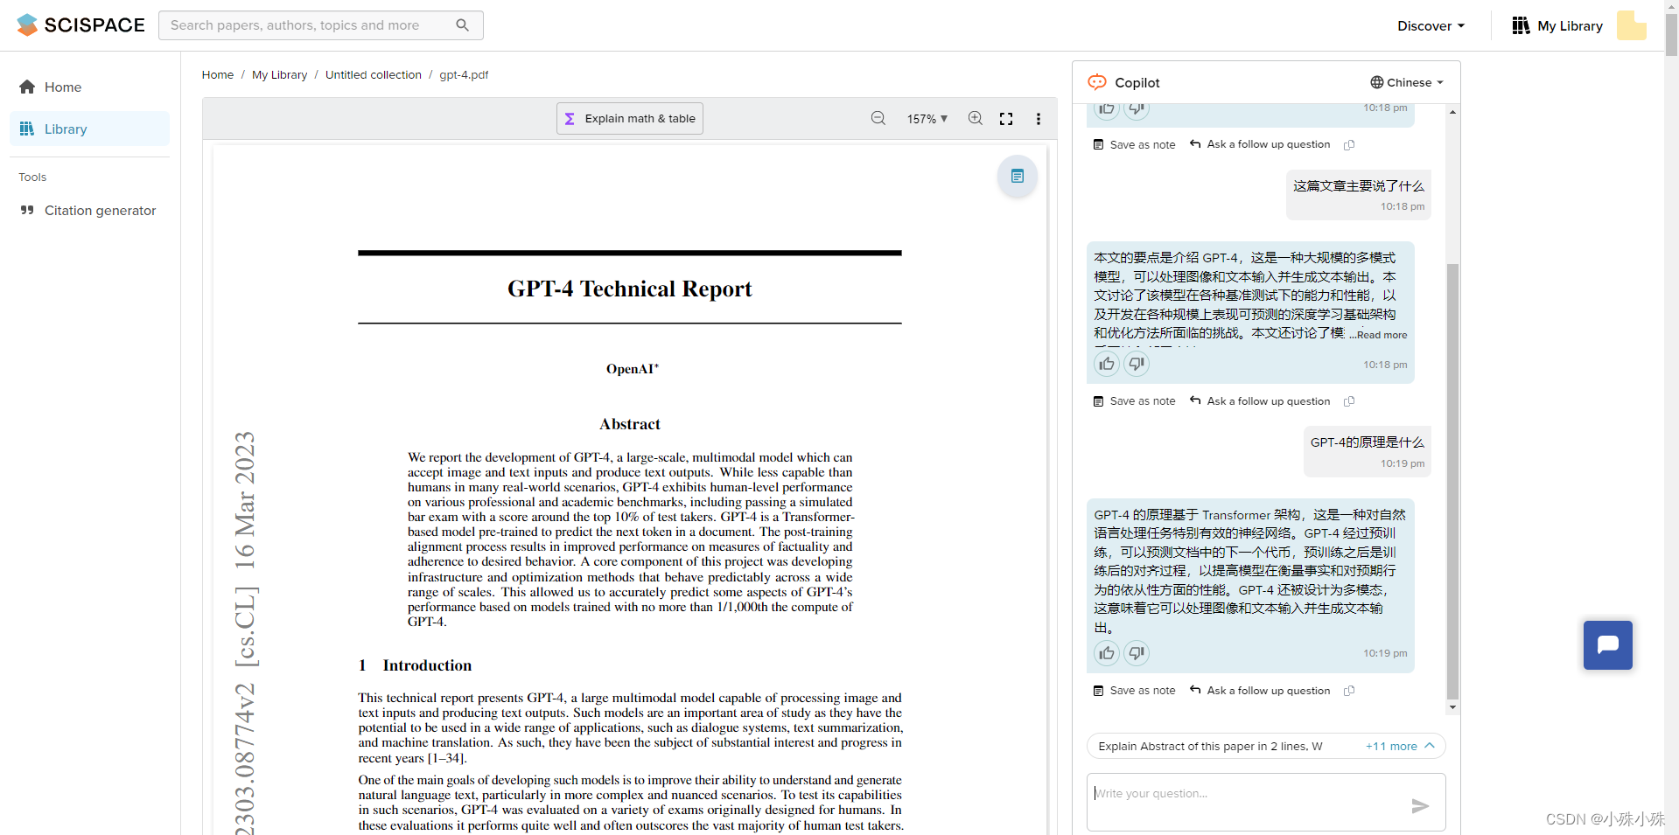Open the yellow profile avatar

1631,25
